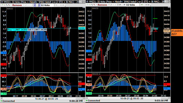
Task: Toggle first link button in right chart toolbar
Action: (120, 5)
